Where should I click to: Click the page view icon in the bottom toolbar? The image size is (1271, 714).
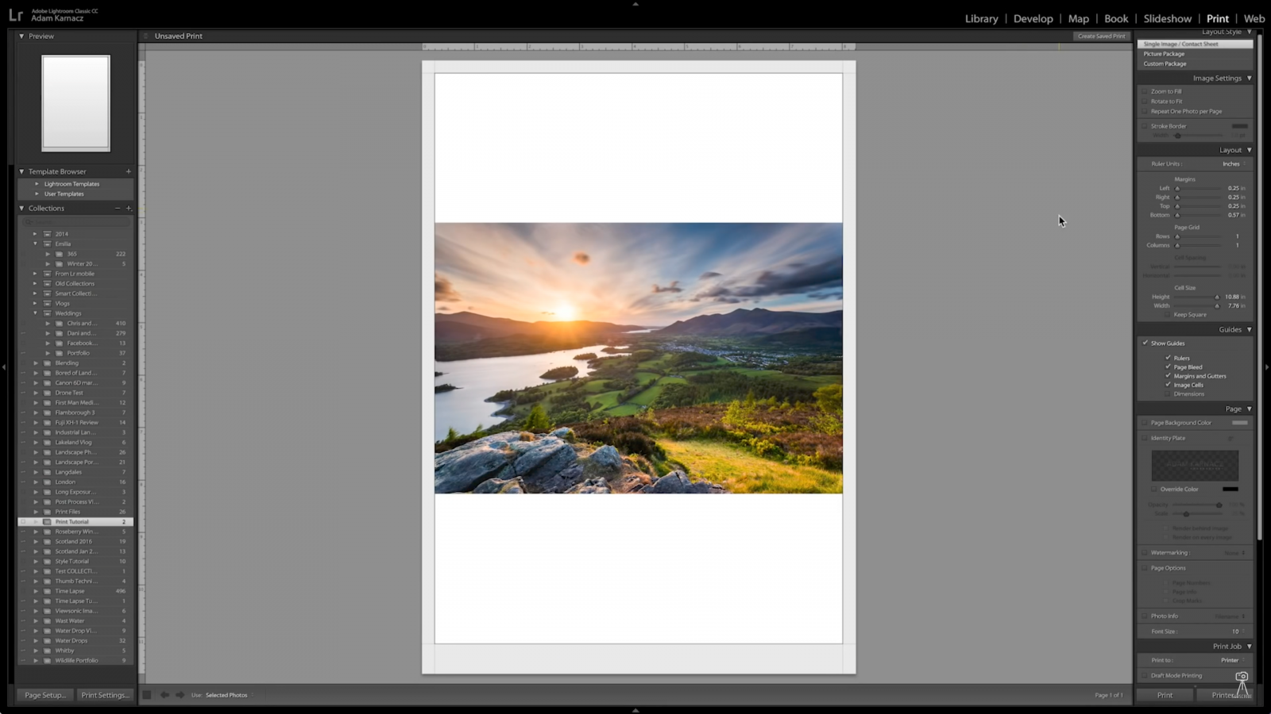pos(147,694)
